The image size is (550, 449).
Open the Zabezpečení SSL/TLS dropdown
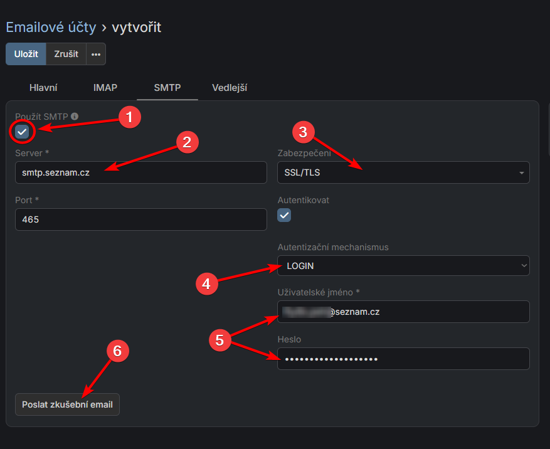[x=403, y=172]
